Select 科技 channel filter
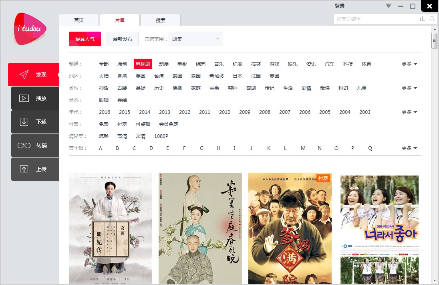Image resolution: width=439 pixels, height=285 pixels. coord(348,64)
